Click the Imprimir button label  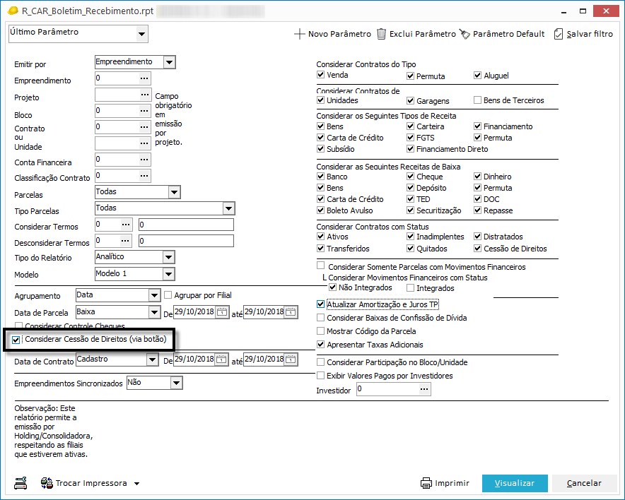452,483
